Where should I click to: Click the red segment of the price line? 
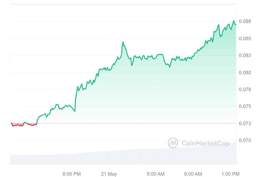coord(18,125)
